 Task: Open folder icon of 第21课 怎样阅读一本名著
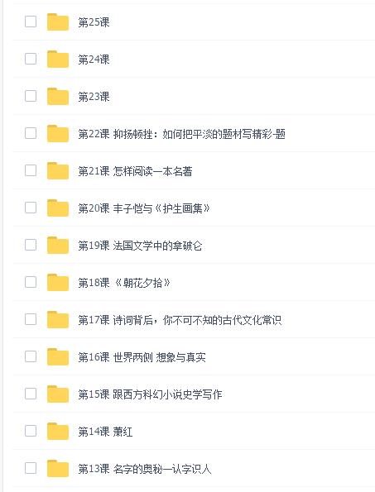pos(58,170)
